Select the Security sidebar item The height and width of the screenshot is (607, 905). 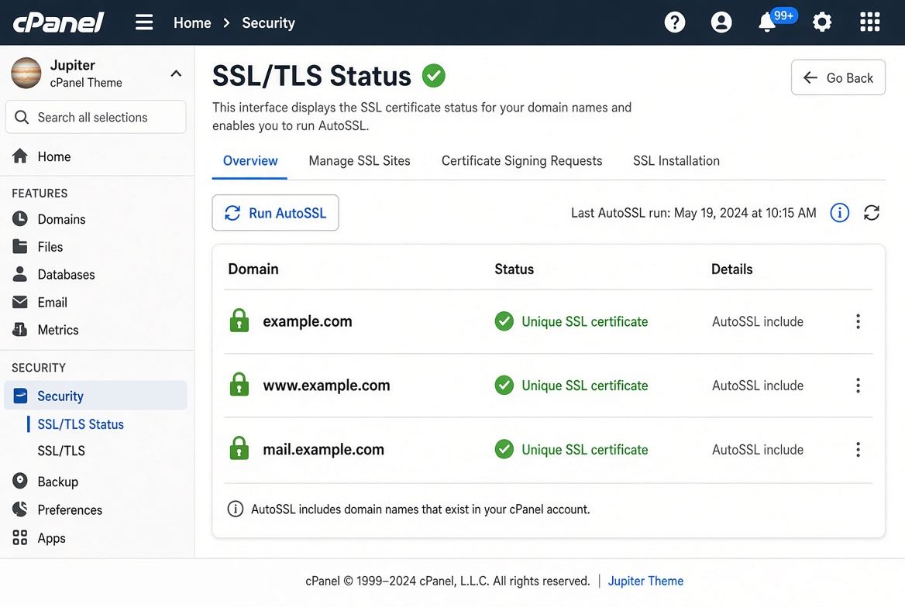(x=96, y=396)
